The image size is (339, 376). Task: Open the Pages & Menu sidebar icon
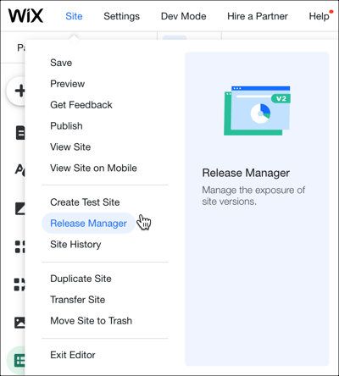click(19, 133)
